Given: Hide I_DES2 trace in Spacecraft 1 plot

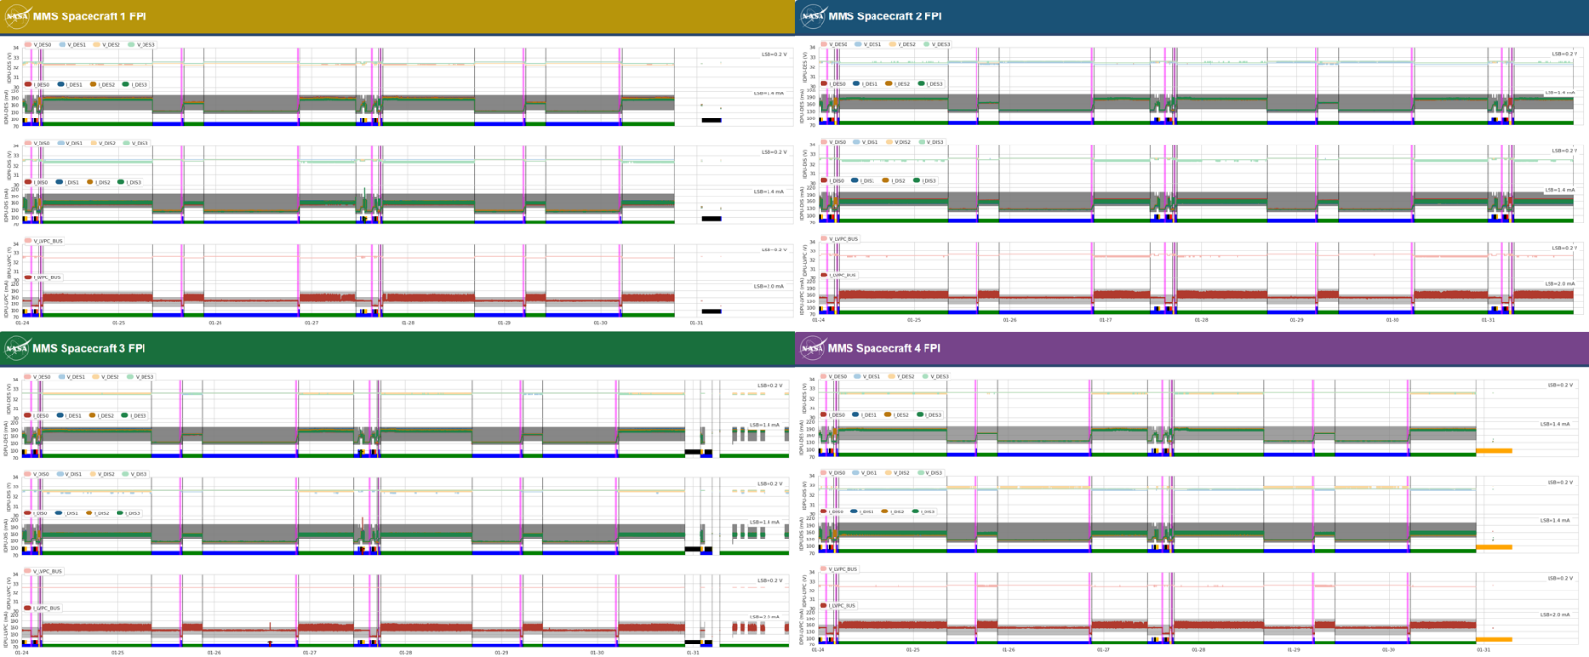Looking at the screenshot, I should click(x=103, y=85).
